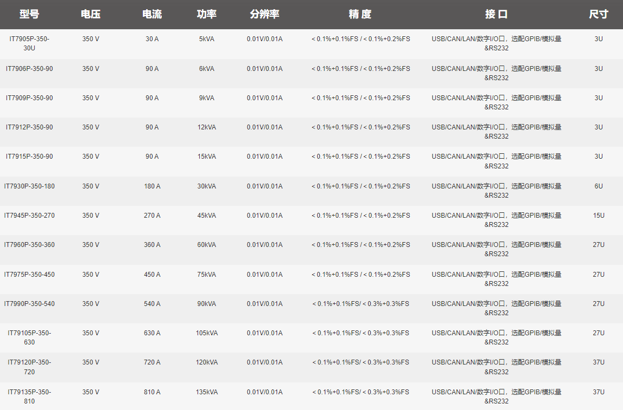623x410 pixels.
Task: Click 27U size in IT7960P-350-360 row
Action: coord(599,245)
